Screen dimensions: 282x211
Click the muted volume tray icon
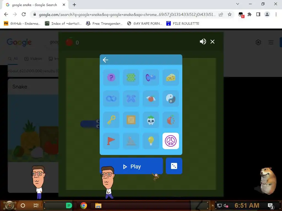tap(226, 206)
